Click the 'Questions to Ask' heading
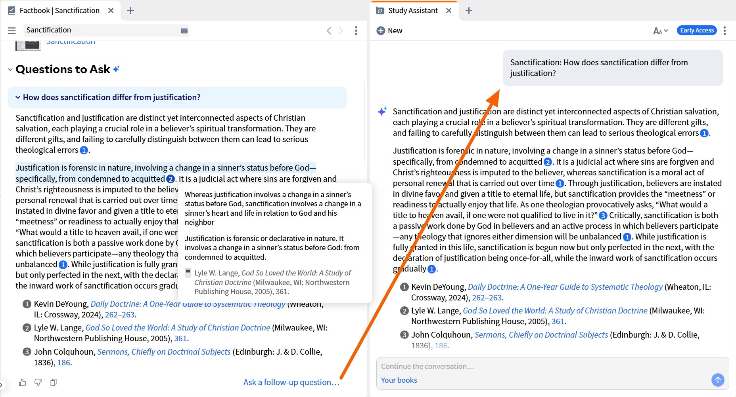The image size is (736, 397). [x=63, y=69]
